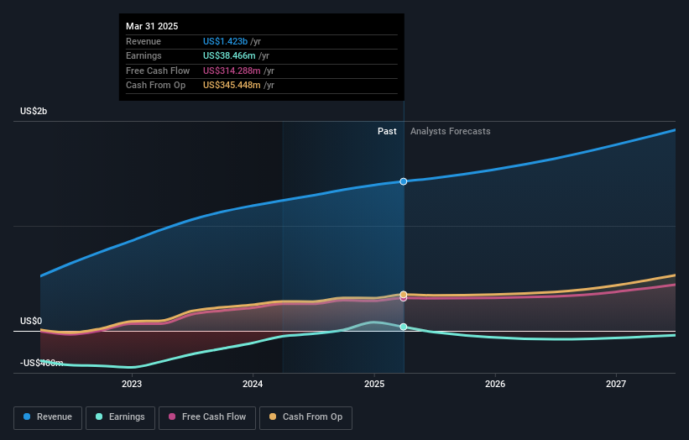Click the Past label on chart
Viewport: 689px width, 440px height.
[x=387, y=132]
